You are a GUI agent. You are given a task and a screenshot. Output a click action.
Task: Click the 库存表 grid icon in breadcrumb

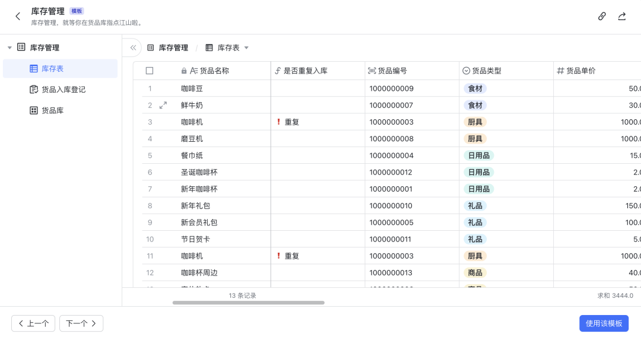[x=209, y=48]
